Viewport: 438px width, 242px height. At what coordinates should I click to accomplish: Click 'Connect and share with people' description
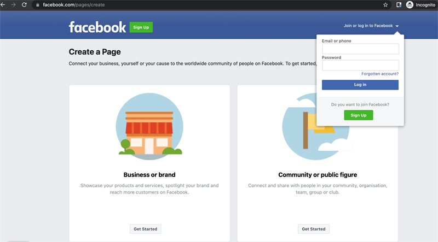(318, 189)
